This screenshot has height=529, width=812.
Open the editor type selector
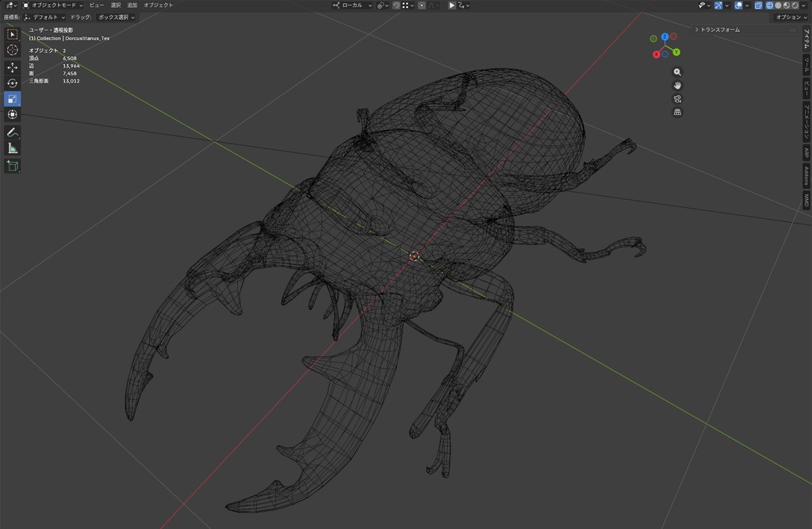(11, 6)
